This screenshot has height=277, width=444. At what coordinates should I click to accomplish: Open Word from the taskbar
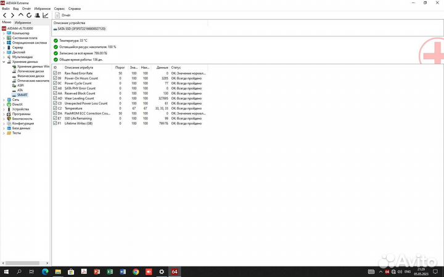click(x=123, y=271)
